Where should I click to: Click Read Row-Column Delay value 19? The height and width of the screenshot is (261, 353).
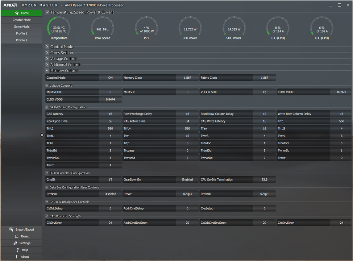pyautogui.click(x=264, y=114)
